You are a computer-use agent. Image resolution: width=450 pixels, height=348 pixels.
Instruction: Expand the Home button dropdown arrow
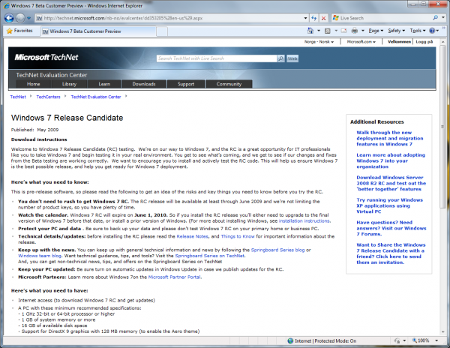319,31
